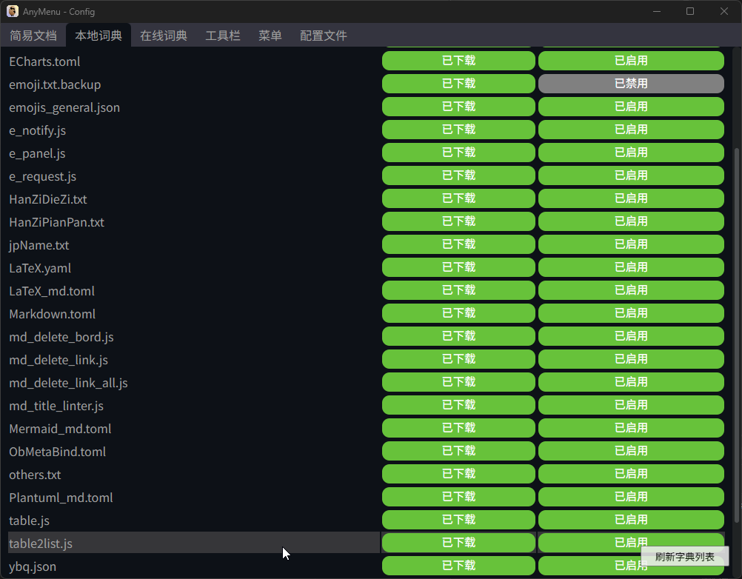Toggle 已启用 for md_delete_link_all.js
Screen dimensions: 742x579
coord(631,382)
